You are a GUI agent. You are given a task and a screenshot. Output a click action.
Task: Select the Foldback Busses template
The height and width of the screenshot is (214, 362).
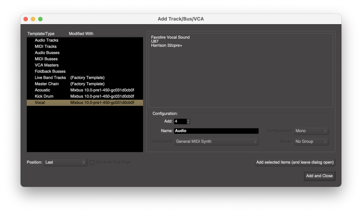50,71
